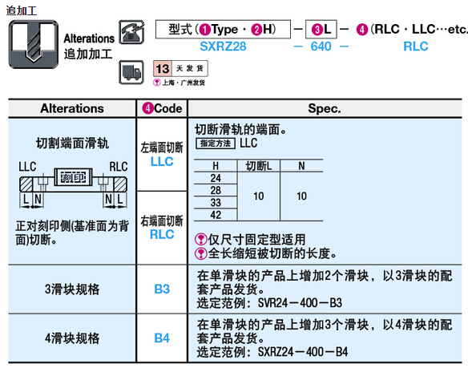This screenshot has width=468, height=368.
Task: Click the 13 天发货 shipping days badge
Action: pyautogui.click(x=180, y=69)
